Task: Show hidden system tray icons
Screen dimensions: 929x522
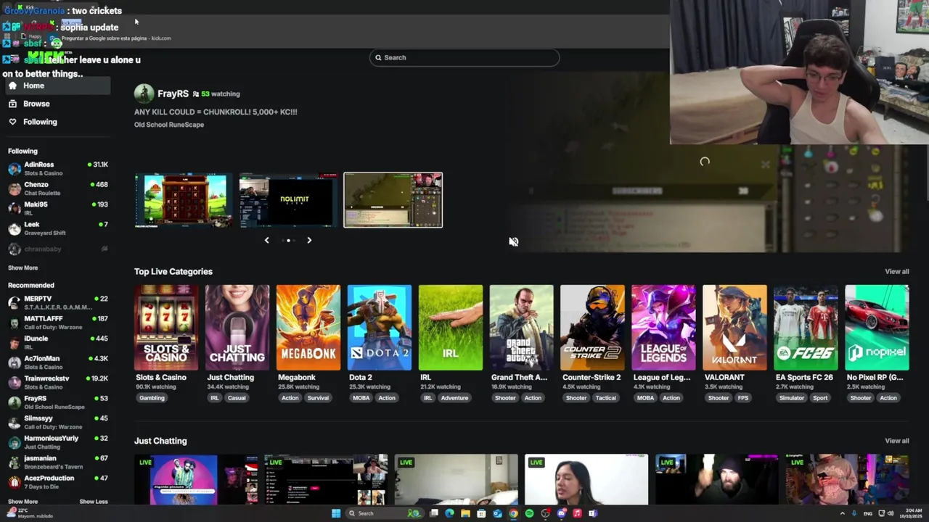Action: click(x=843, y=513)
